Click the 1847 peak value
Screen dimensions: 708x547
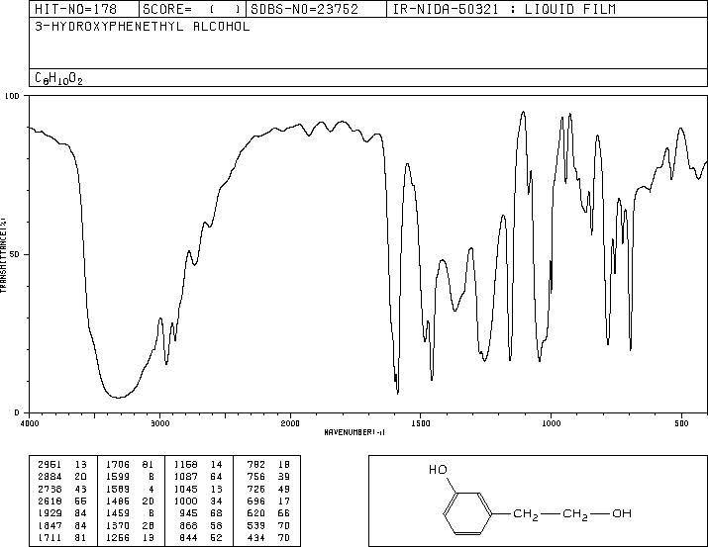point(50,526)
